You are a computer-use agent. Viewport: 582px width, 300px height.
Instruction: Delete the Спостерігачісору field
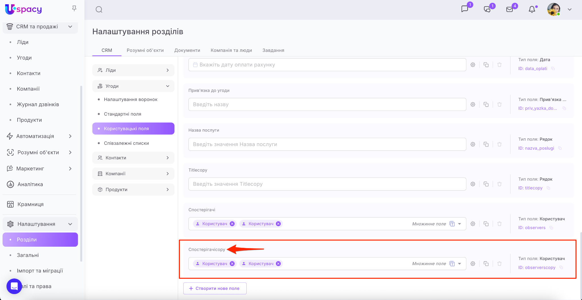pos(499,264)
